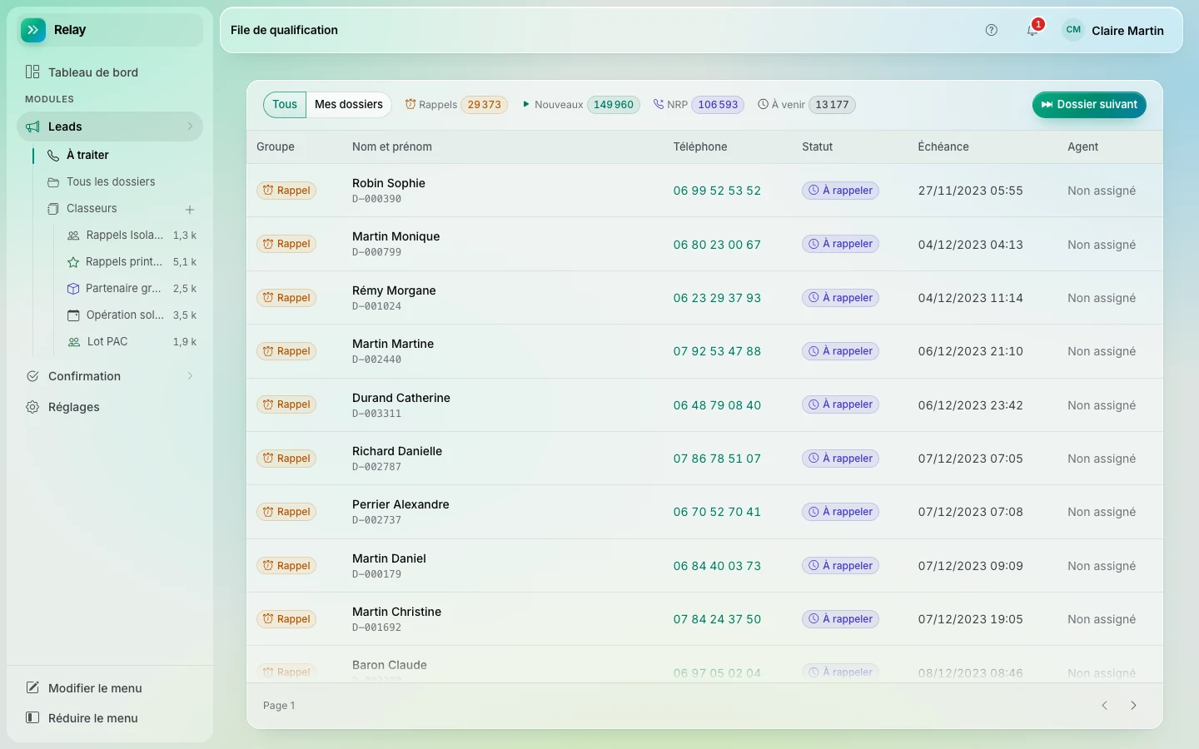Go to the previous page arrow
Viewport: 1199px width, 749px height.
click(x=1105, y=706)
